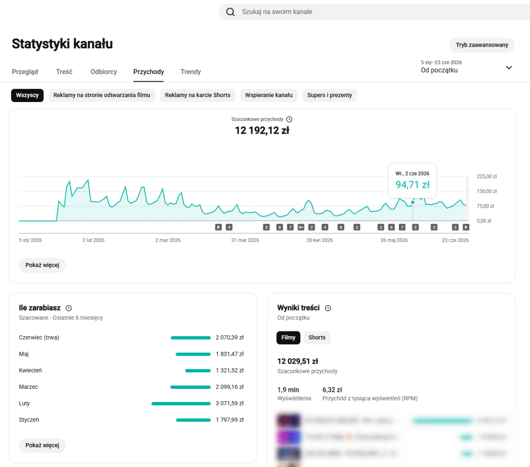The image size is (530, 467).
Task: Go to the Trendy tab
Action: [190, 72]
